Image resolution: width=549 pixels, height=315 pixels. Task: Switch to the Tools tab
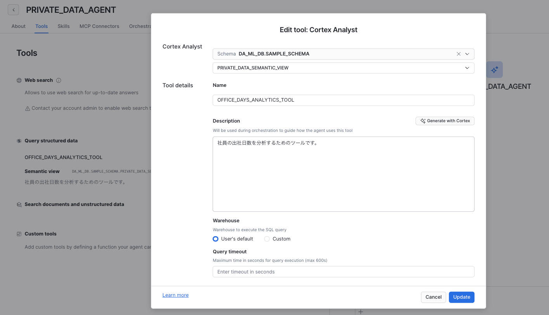42,26
